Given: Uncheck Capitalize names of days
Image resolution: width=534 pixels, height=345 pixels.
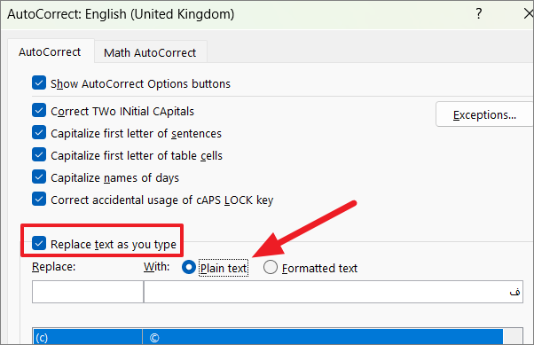Looking at the screenshot, I should pos(39,176).
